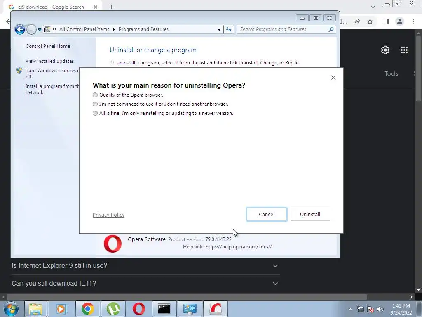Image resolution: width=422 pixels, height=317 pixels.
Task: Click Turn Windows features on or off
Action: click(52, 73)
